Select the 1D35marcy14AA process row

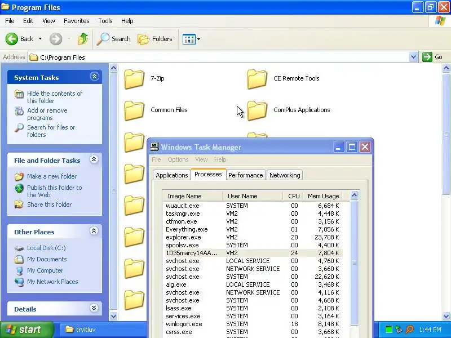253,253
